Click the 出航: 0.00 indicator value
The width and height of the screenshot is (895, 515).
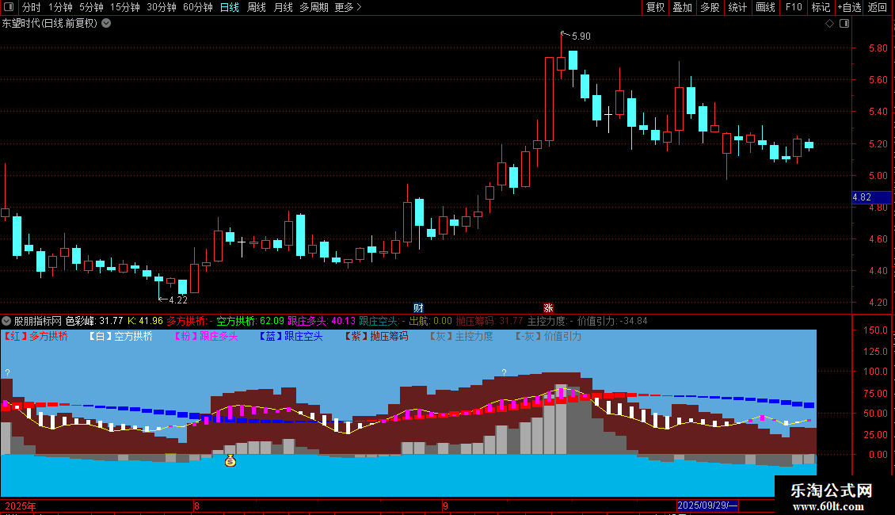(x=430, y=321)
